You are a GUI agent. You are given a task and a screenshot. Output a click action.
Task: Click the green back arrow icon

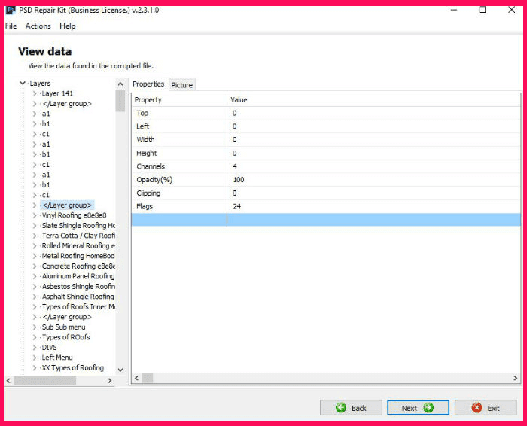(x=341, y=408)
